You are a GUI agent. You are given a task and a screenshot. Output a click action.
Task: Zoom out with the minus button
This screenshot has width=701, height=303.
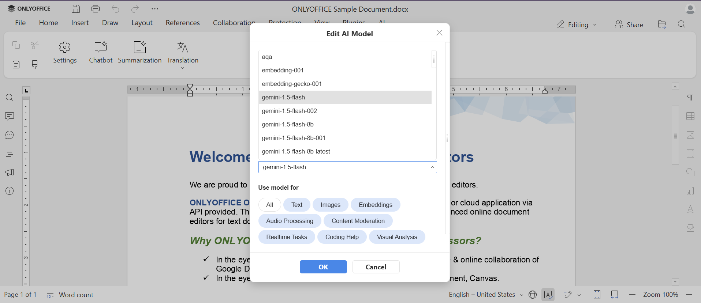pos(632,295)
